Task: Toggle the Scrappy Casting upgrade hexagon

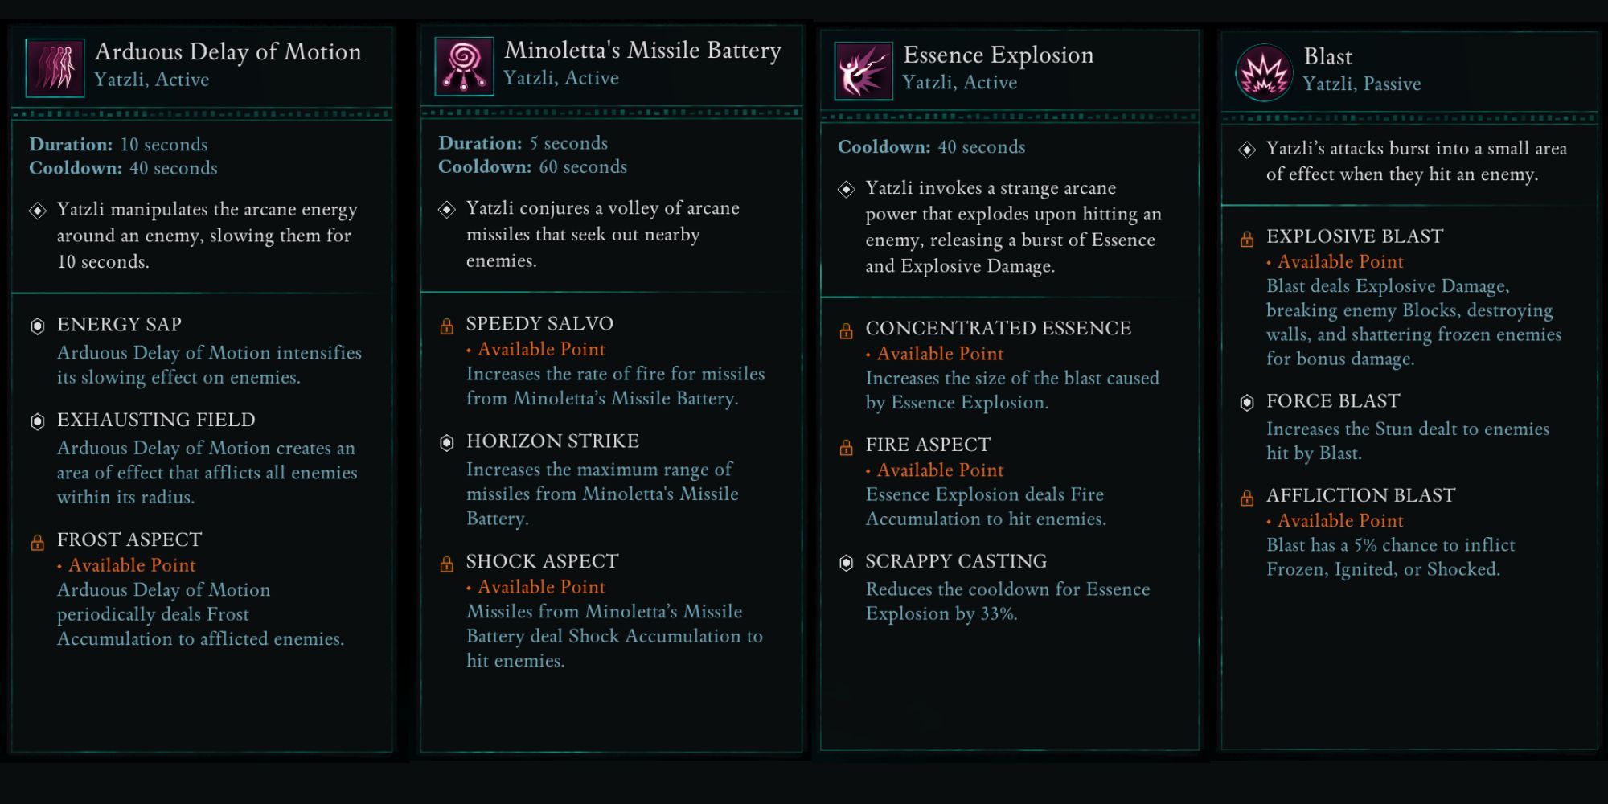Action: 846,563
